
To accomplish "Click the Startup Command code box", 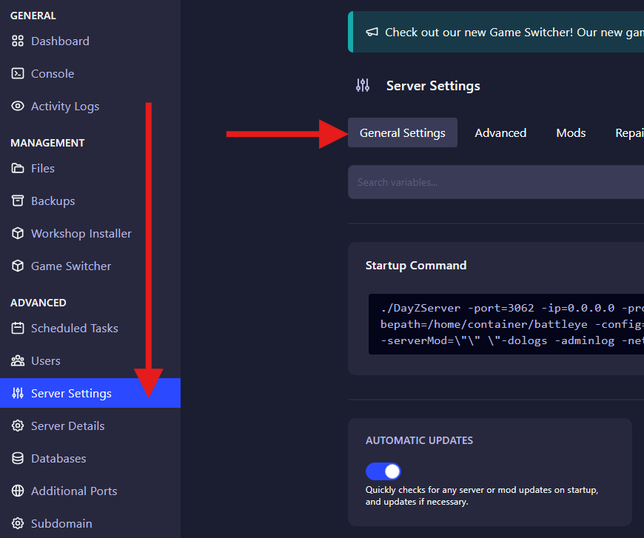I will click(x=506, y=324).
